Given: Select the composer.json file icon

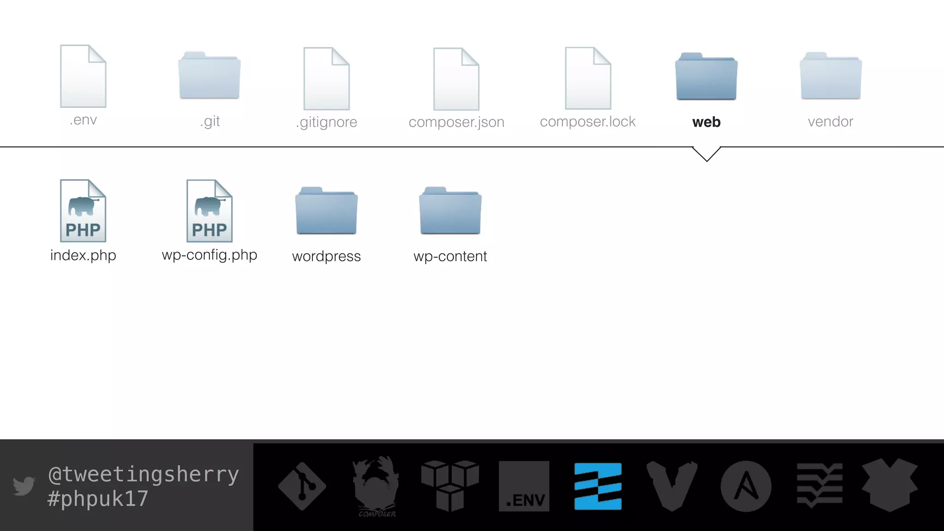Looking at the screenshot, I should [x=456, y=79].
